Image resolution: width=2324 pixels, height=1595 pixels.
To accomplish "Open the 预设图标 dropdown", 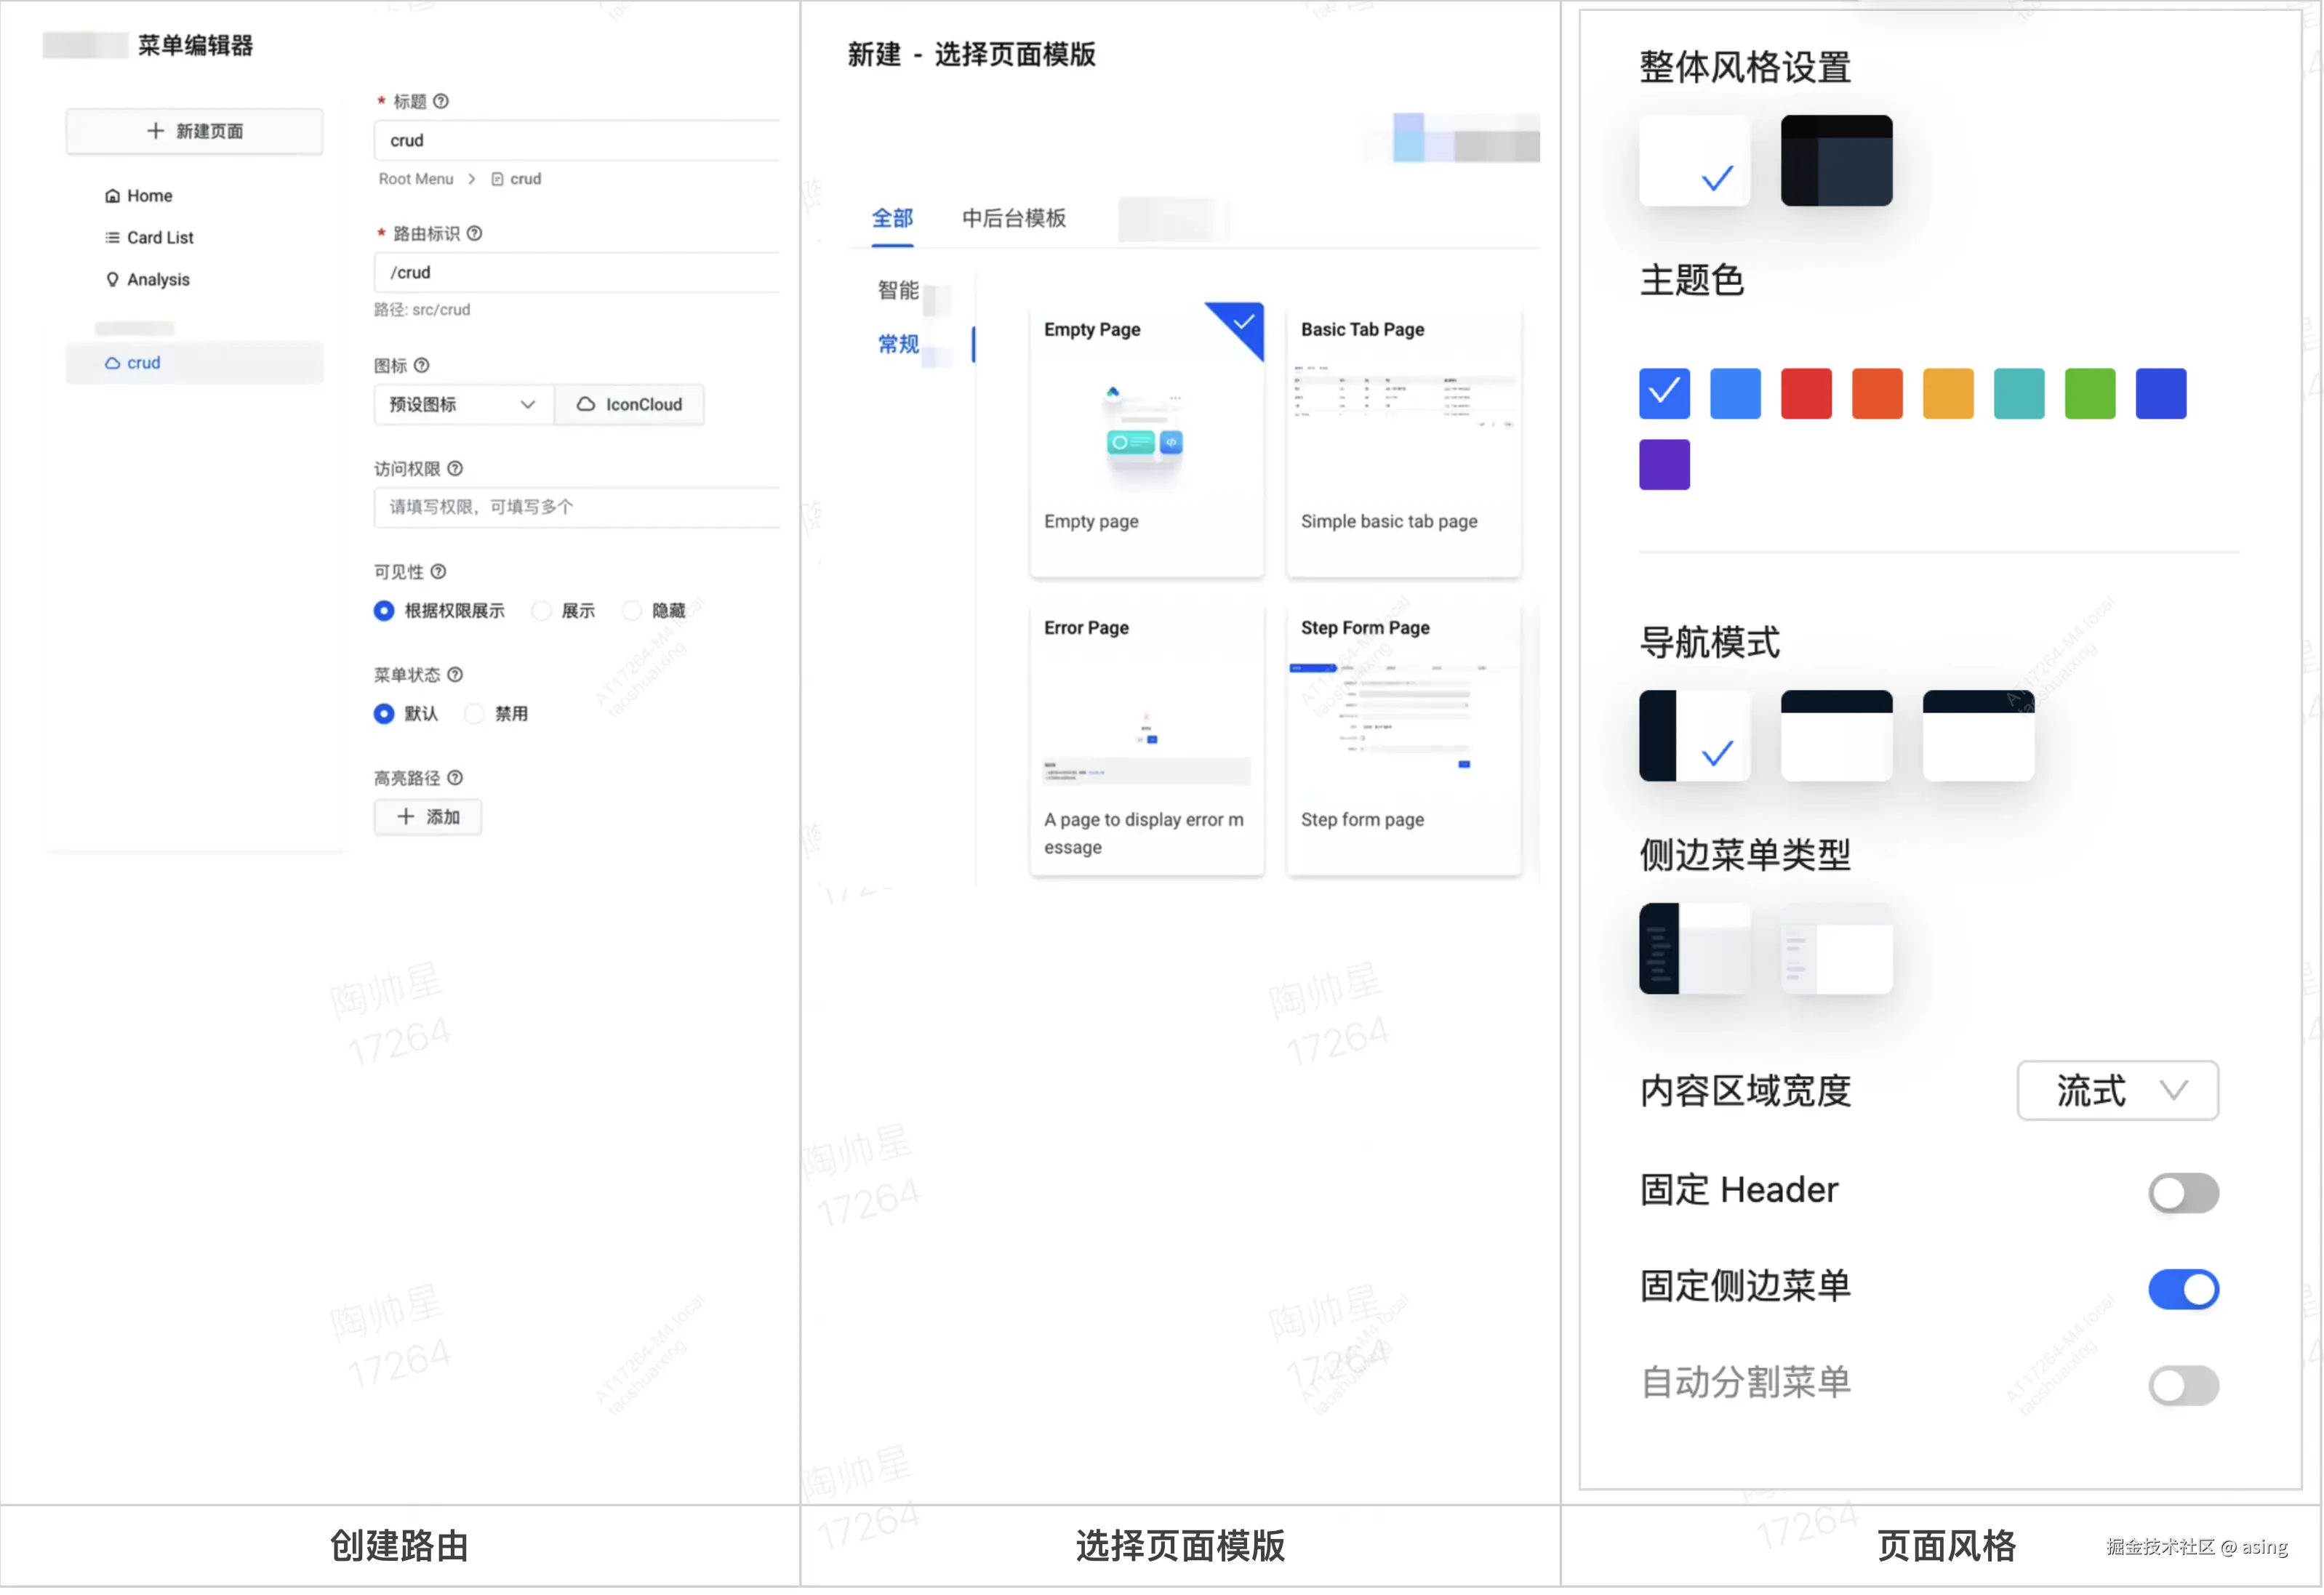I will click(462, 404).
